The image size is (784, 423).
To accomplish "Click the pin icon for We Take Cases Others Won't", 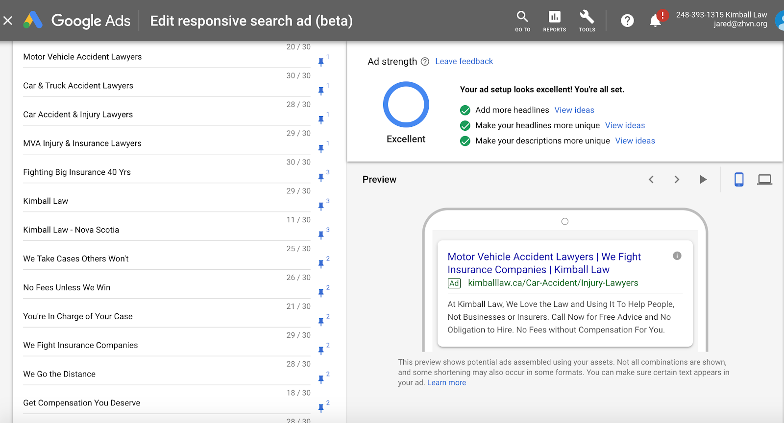I will [x=321, y=264].
